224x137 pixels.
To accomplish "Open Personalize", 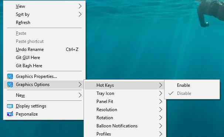I will pyautogui.click(x=44, y=114).
